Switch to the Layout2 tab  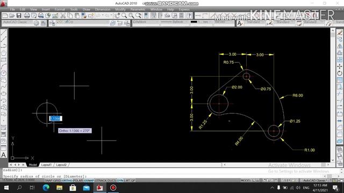tap(61, 165)
